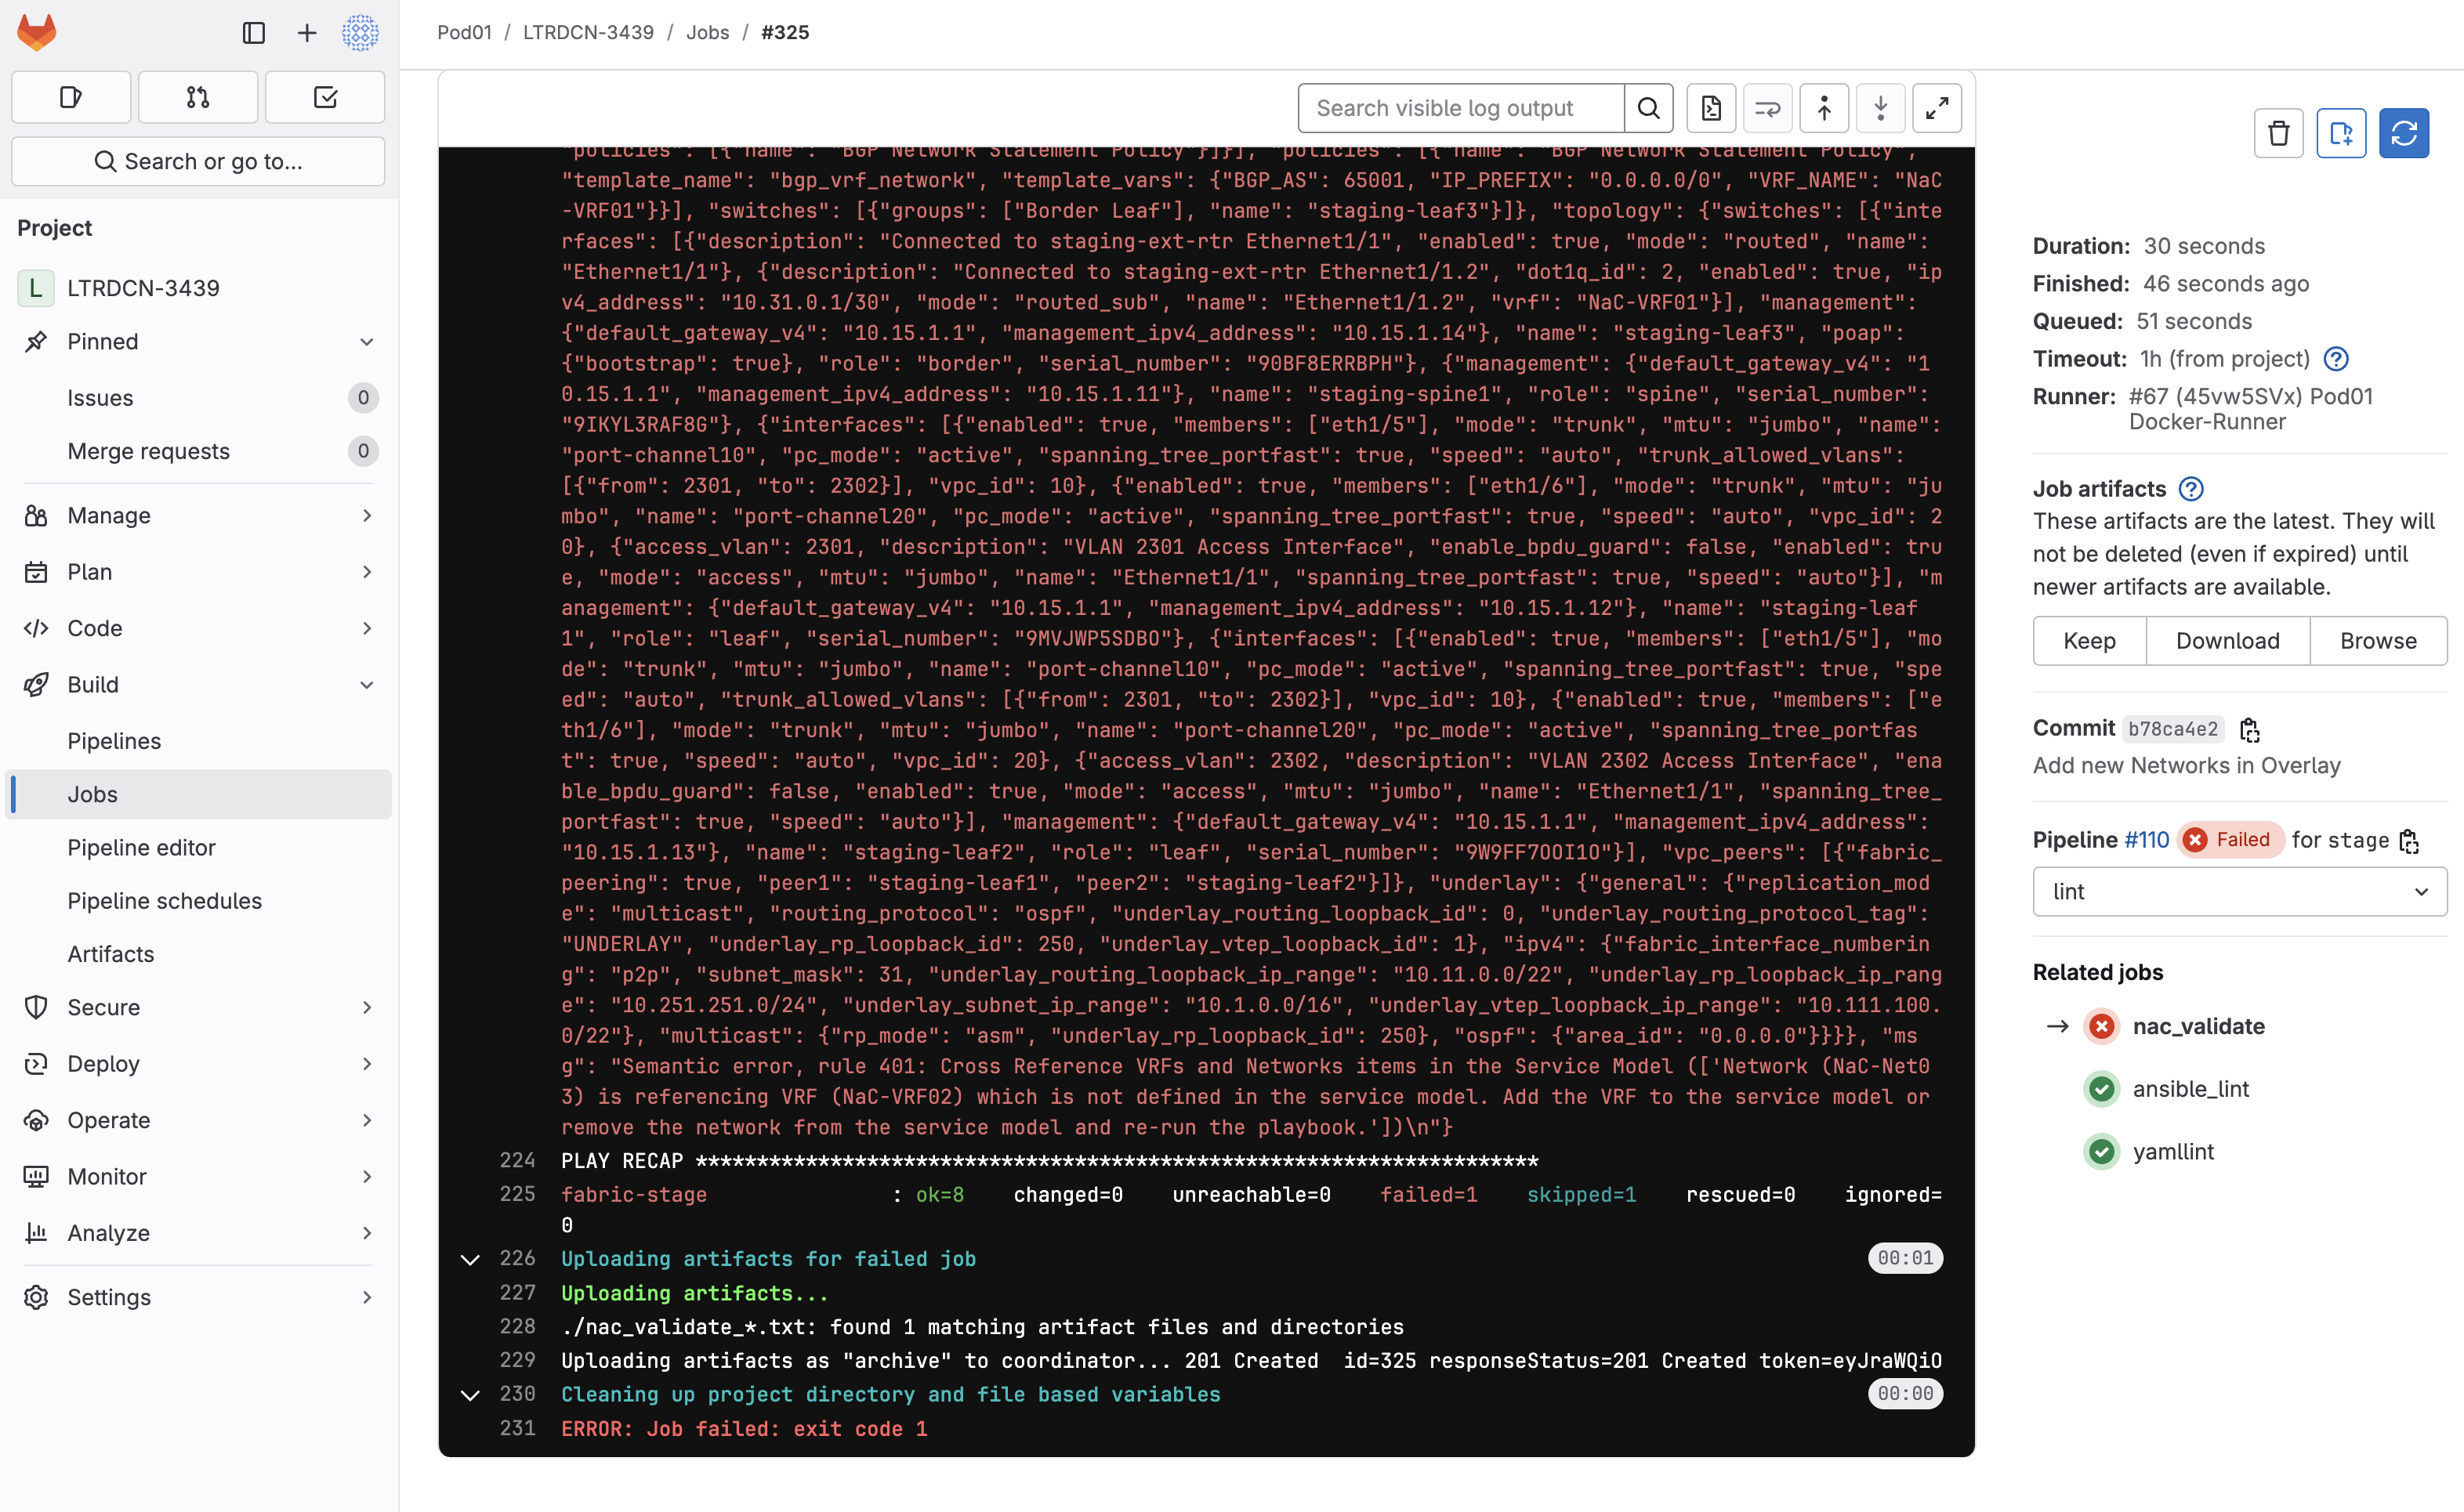Open passed yamllint status icon
The image size is (2464, 1512).
click(x=2102, y=1152)
